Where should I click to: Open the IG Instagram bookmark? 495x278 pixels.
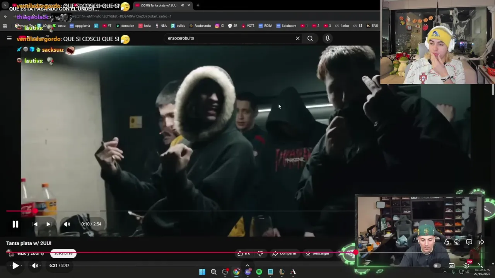point(219,26)
